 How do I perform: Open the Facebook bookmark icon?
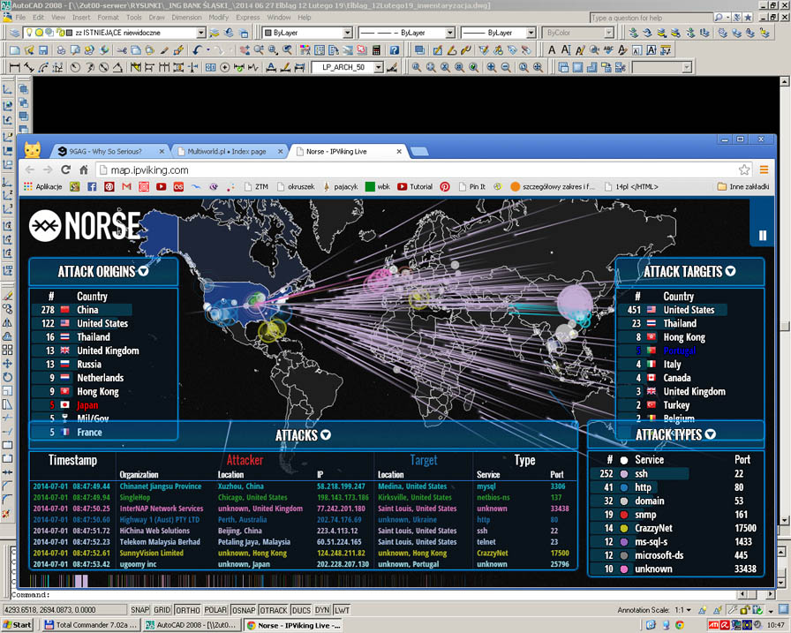click(x=91, y=186)
